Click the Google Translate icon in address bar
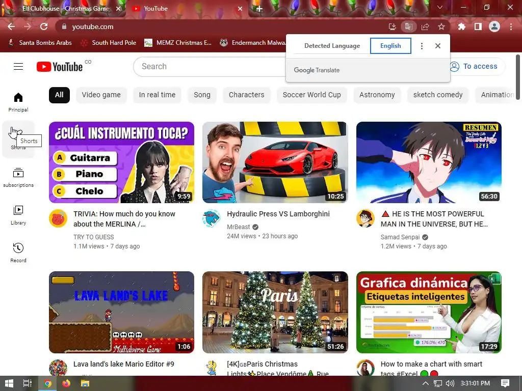 coord(408,26)
